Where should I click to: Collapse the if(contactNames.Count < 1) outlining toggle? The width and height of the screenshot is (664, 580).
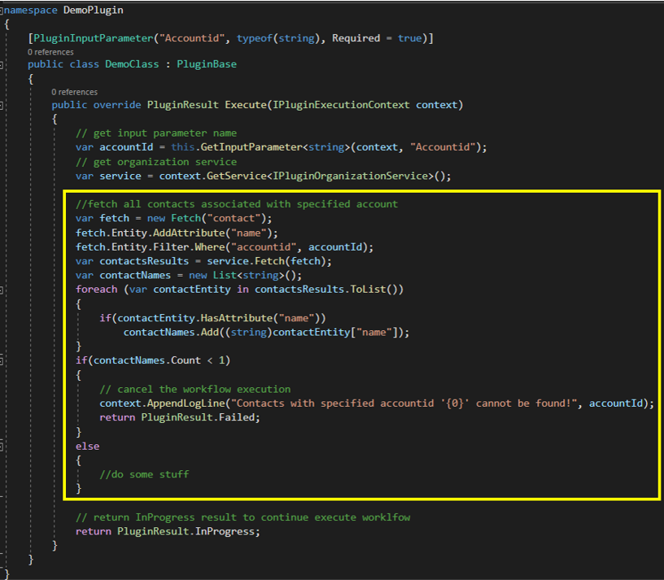pyautogui.click(x=2, y=360)
